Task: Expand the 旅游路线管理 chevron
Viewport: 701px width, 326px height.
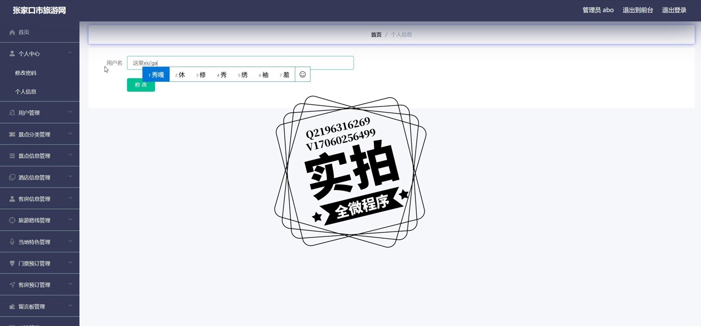Action: click(70, 220)
